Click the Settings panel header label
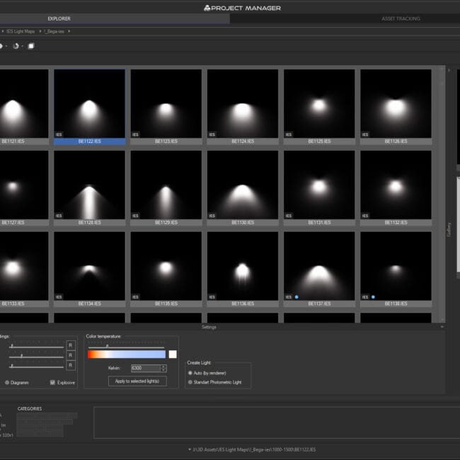 coord(209,327)
